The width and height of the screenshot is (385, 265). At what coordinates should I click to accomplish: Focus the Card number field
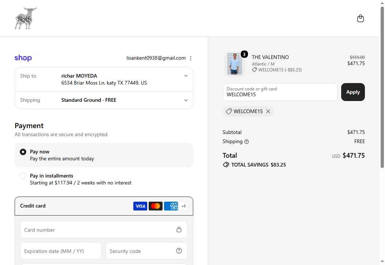pos(104,229)
